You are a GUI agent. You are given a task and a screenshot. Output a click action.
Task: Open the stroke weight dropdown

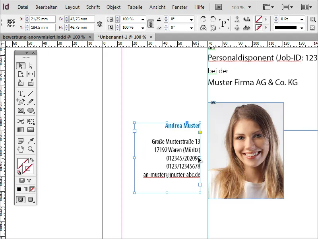point(302,20)
